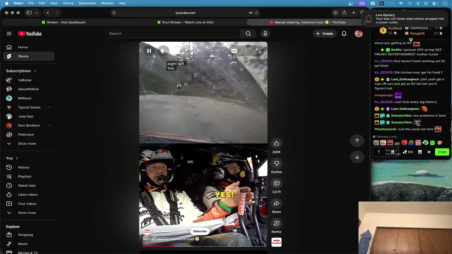Open the YouTube account avatar menu

359,34
